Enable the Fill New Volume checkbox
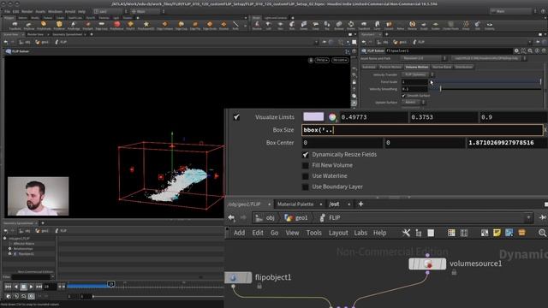The height and width of the screenshot is (308, 548). tap(306, 165)
